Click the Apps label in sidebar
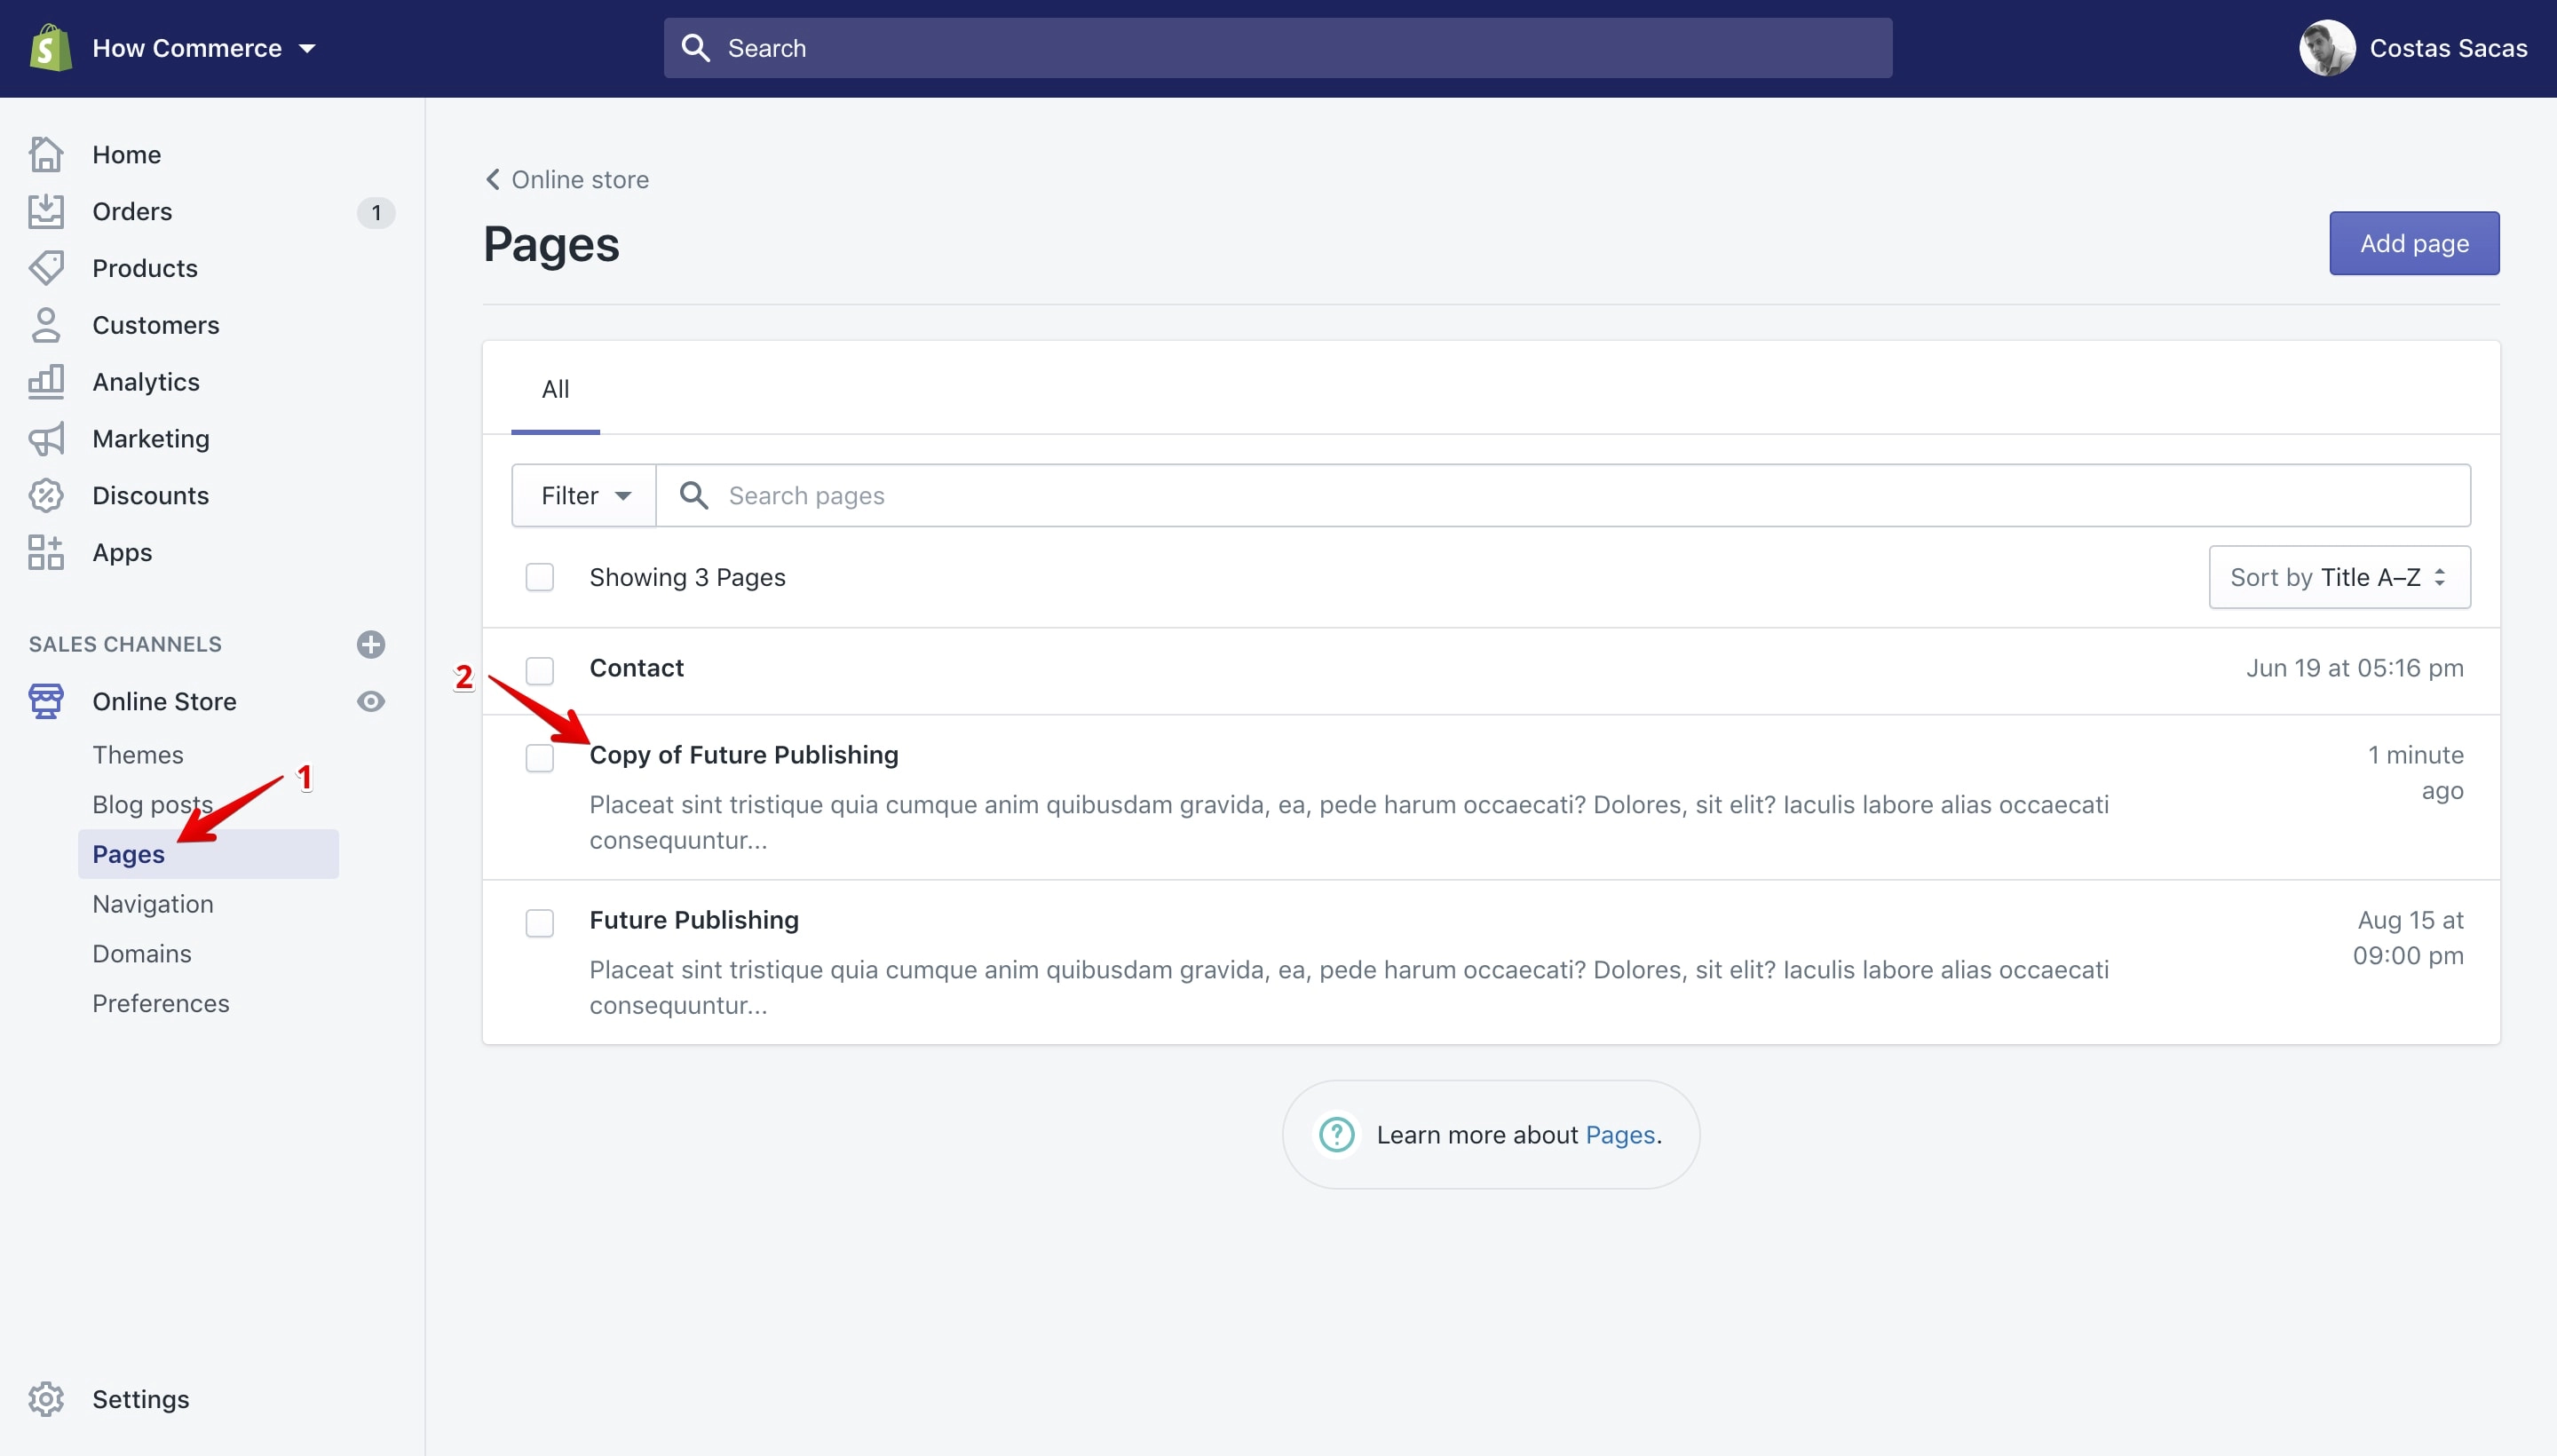 pos(122,552)
